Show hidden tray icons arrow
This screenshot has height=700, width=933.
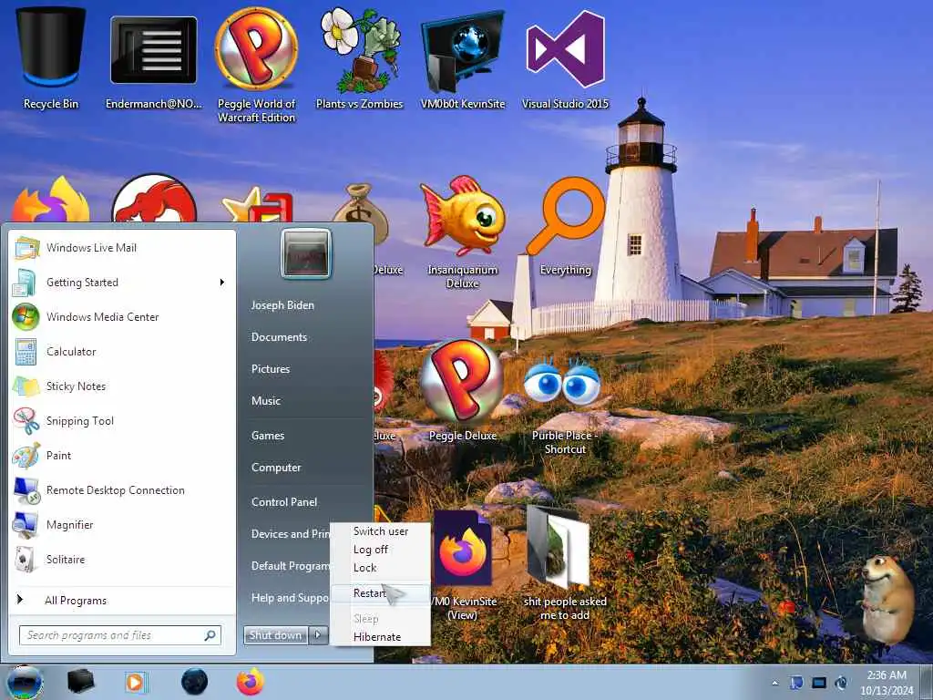click(x=774, y=683)
